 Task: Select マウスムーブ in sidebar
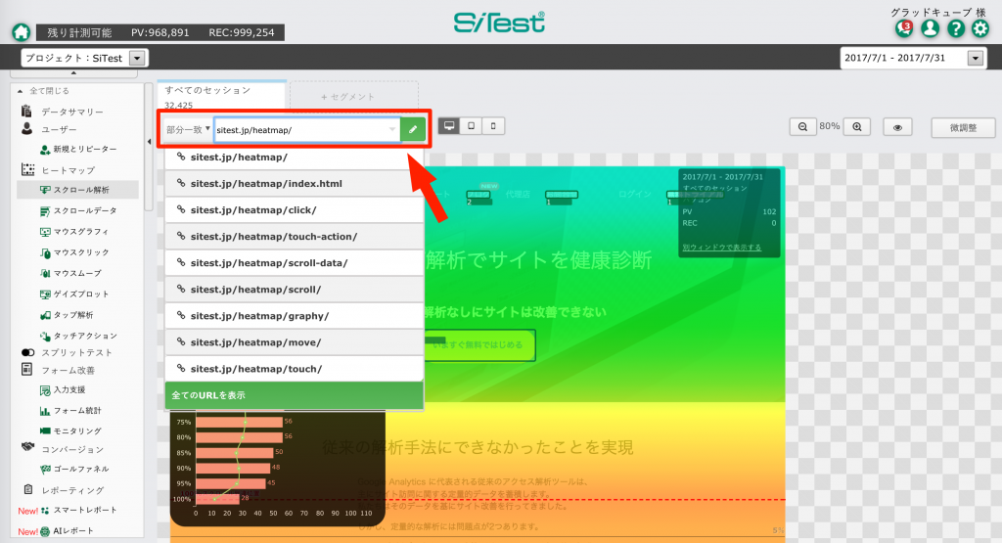tap(70, 273)
